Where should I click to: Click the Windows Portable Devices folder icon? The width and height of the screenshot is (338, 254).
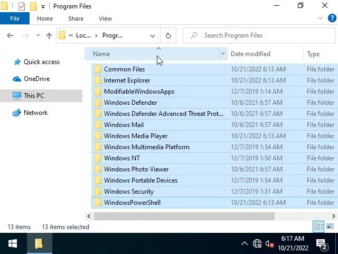click(98, 180)
